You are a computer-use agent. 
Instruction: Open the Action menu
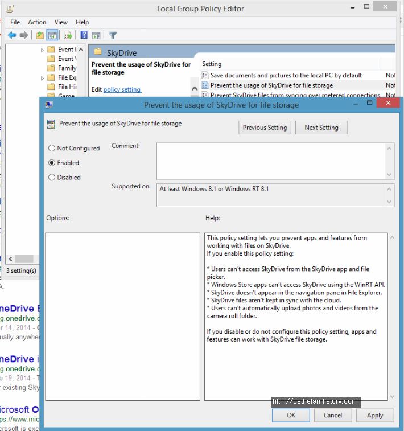pyautogui.click(x=37, y=22)
